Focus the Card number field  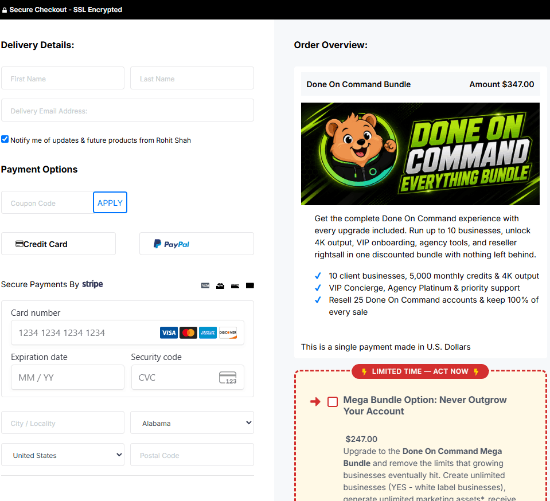(x=128, y=332)
